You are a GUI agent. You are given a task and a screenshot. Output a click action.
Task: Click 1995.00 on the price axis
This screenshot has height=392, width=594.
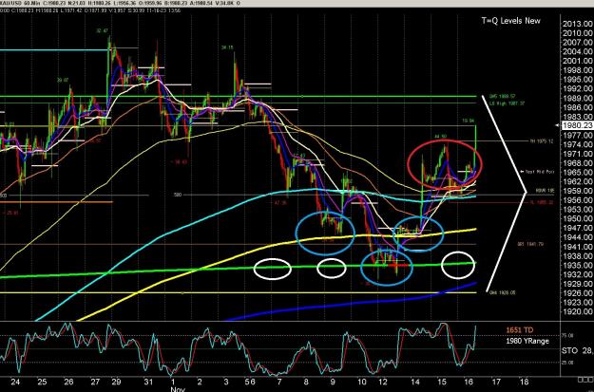click(x=578, y=80)
